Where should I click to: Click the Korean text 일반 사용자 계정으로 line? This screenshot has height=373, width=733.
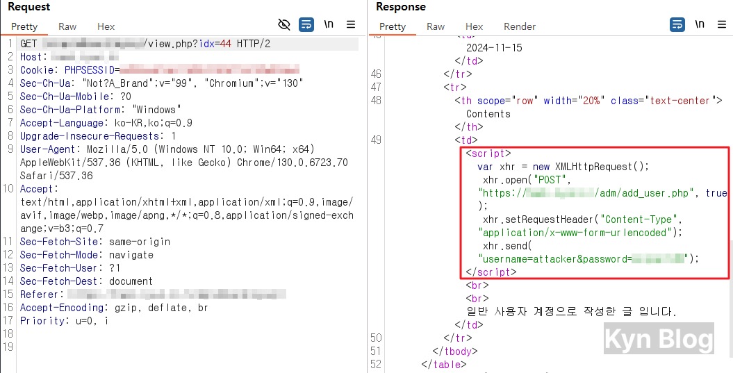click(572, 311)
